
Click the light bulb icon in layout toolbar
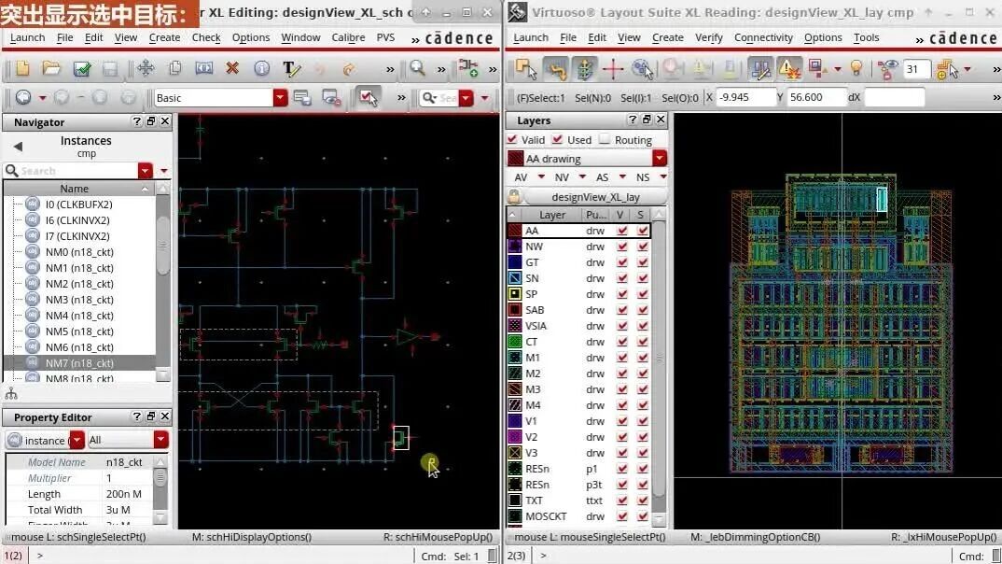tap(856, 68)
